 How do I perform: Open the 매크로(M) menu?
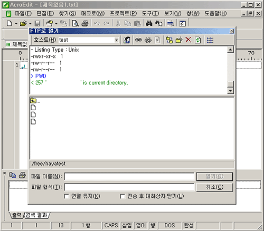(x=93, y=13)
